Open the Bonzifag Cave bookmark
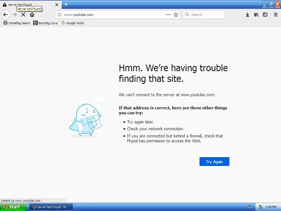The height and width of the screenshot is (211, 281). point(45,23)
